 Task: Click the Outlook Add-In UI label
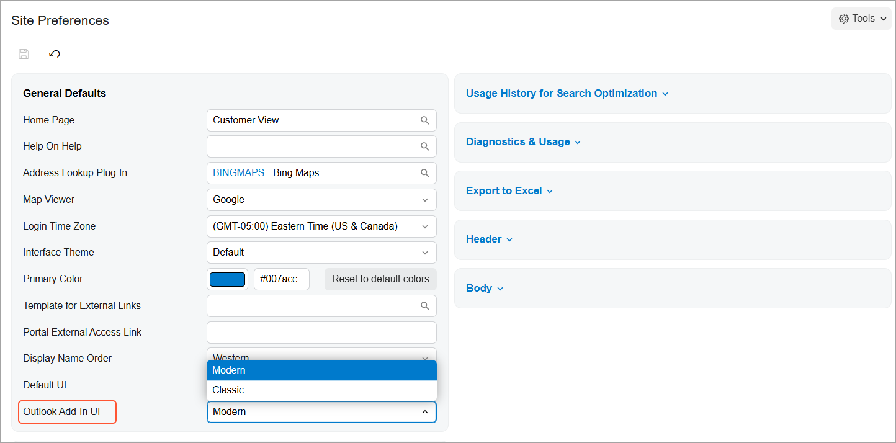pyautogui.click(x=61, y=412)
